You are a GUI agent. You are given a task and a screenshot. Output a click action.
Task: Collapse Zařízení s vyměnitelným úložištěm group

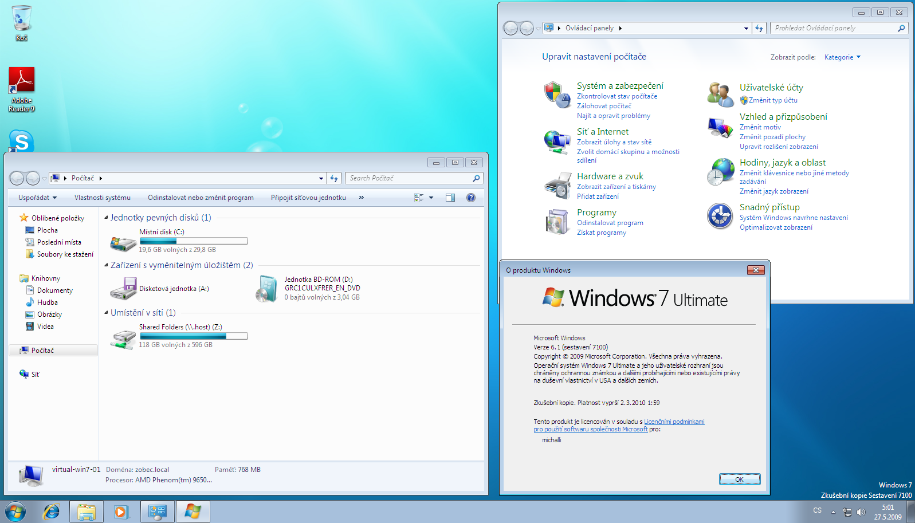pos(107,265)
